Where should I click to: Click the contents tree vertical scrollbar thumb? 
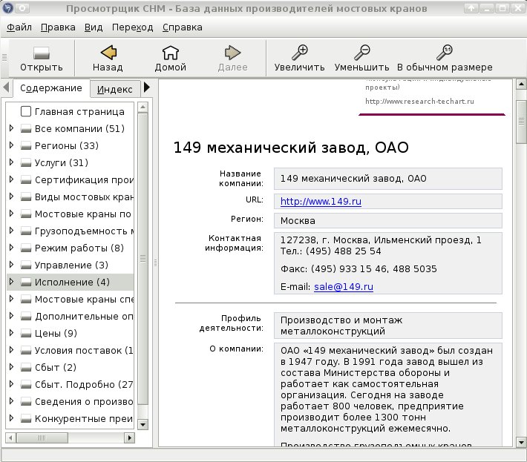143,259
